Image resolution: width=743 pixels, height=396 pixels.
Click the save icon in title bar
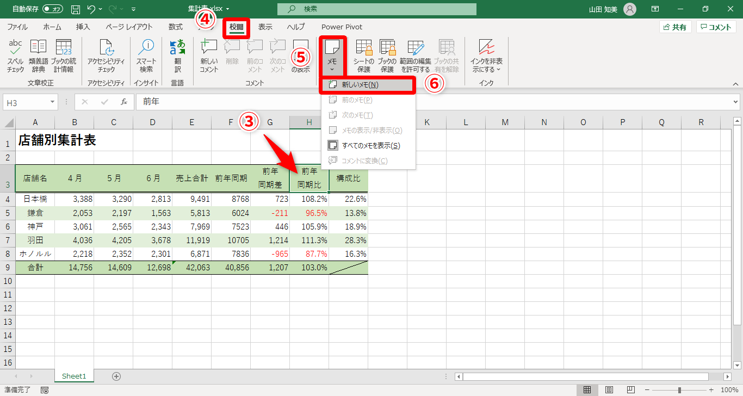tap(76, 9)
